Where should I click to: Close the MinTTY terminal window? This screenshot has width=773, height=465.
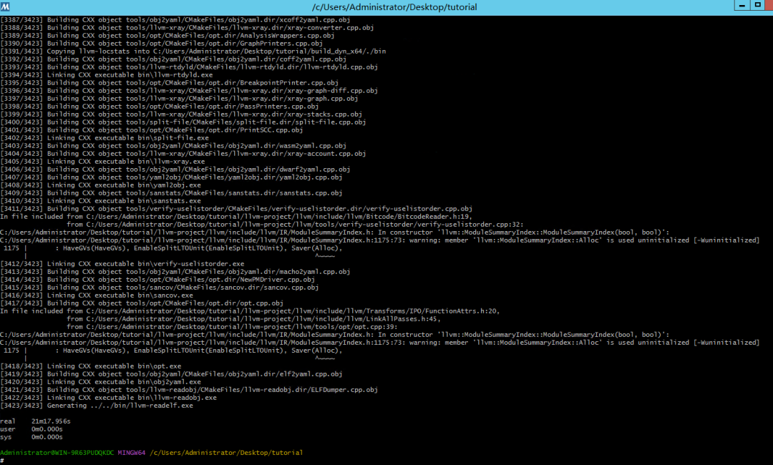[769, 6]
